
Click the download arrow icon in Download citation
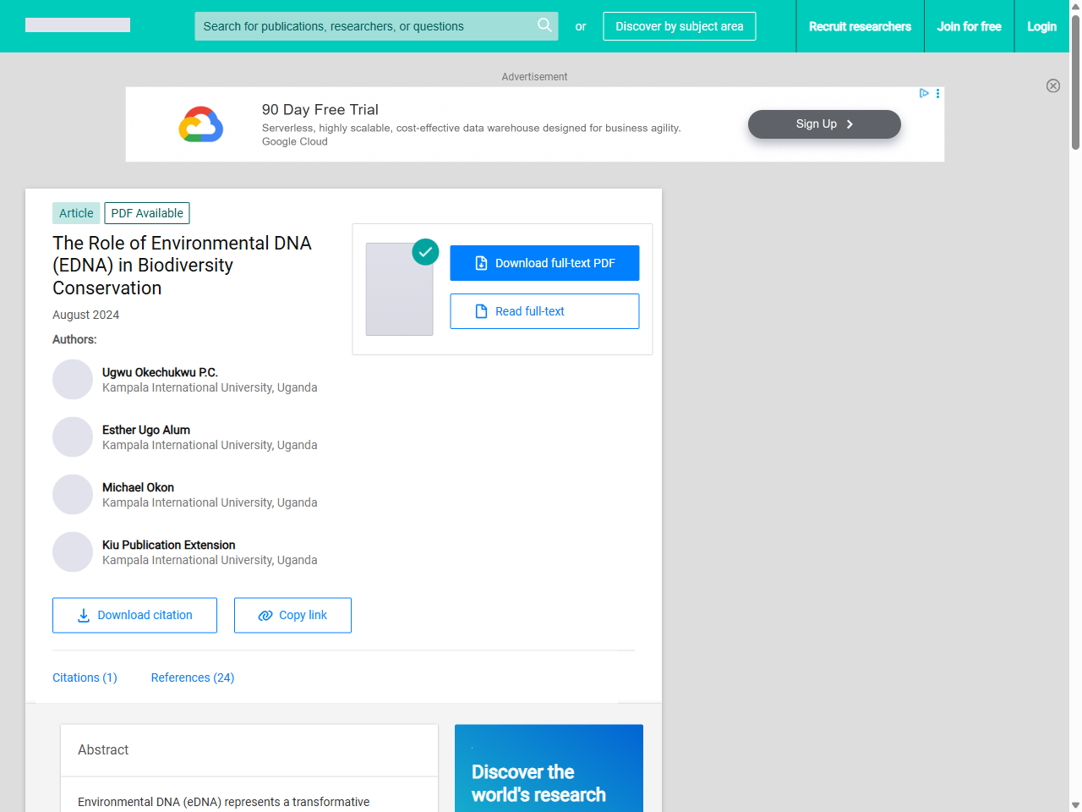[82, 615]
